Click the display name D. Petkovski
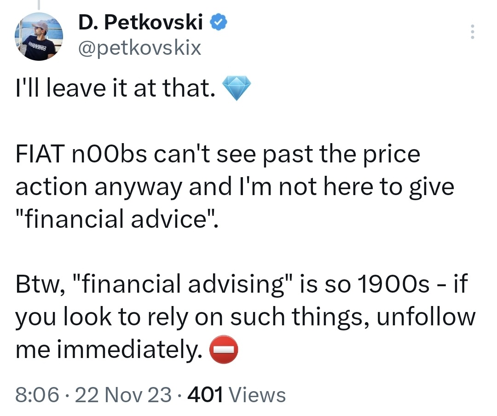Viewport: 497px width, 416px height. (141, 23)
